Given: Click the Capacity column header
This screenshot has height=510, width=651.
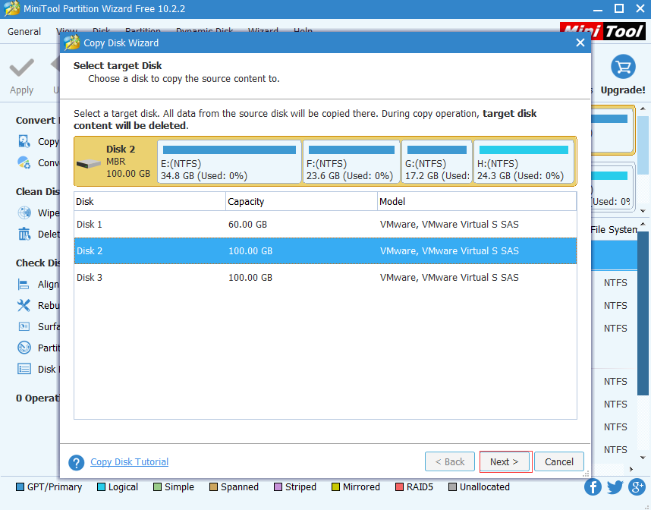Looking at the screenshot, I should [x=302, y=201].
